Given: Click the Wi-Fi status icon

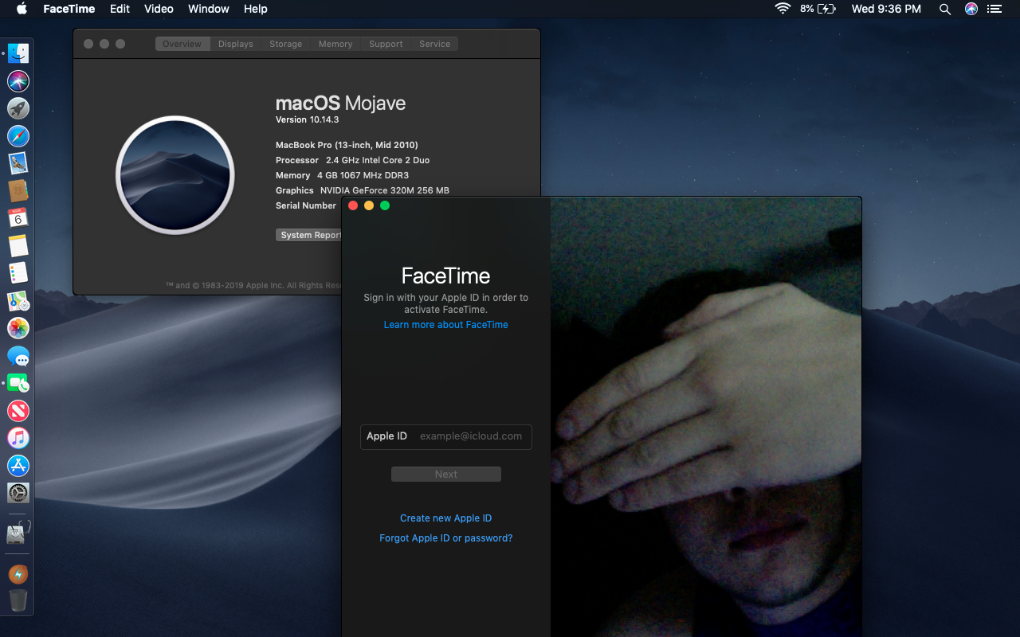Looking at the screenshot, I should (783, 9).
